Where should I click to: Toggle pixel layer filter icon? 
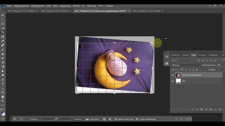tap(199, 61)
